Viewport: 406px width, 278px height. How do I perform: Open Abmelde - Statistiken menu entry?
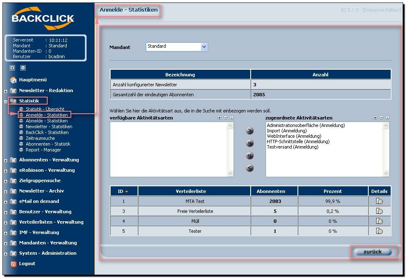pos(46,121)
